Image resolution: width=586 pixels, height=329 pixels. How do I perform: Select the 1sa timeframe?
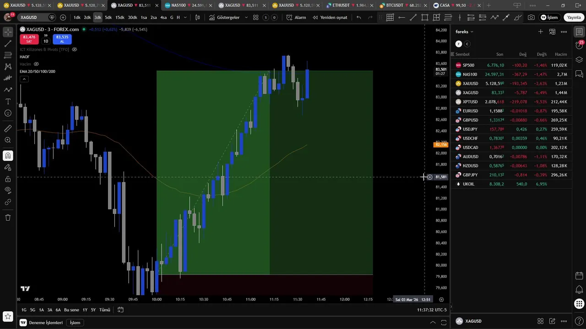(144, 17)
